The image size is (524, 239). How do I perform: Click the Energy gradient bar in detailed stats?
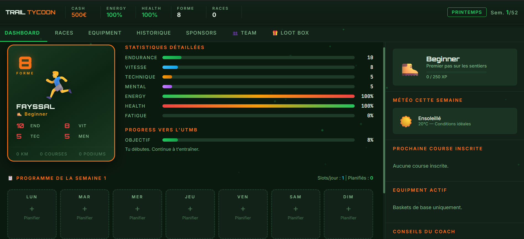[258, 96]
